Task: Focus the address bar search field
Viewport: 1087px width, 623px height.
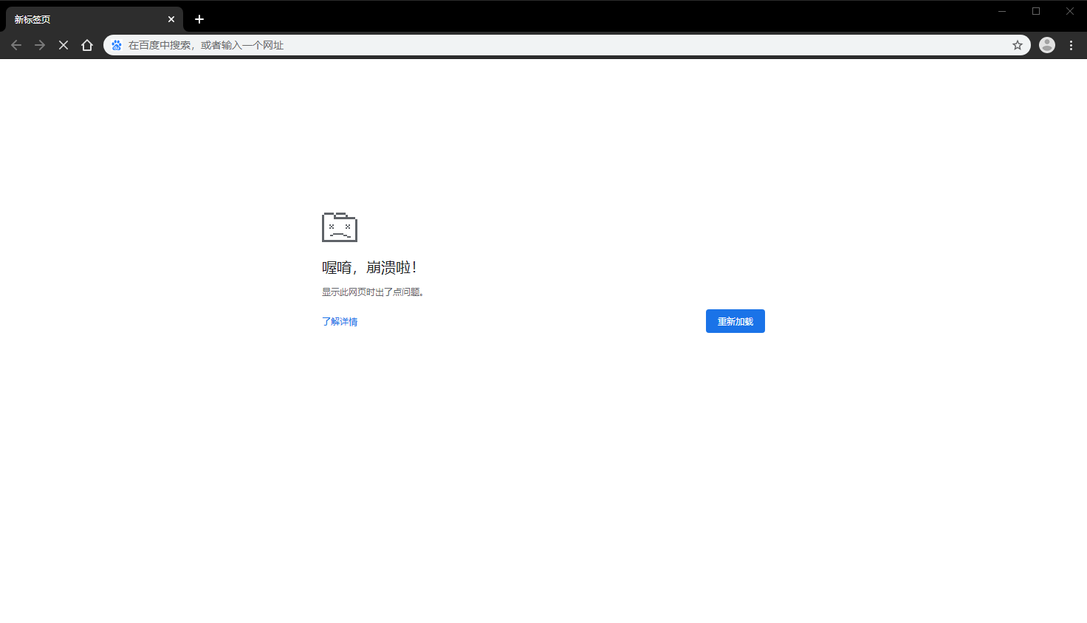Action: [567, 45]
